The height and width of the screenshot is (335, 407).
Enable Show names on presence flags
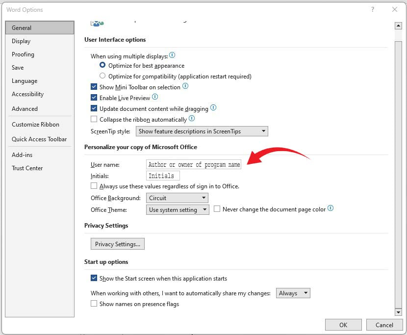point(94,304)
